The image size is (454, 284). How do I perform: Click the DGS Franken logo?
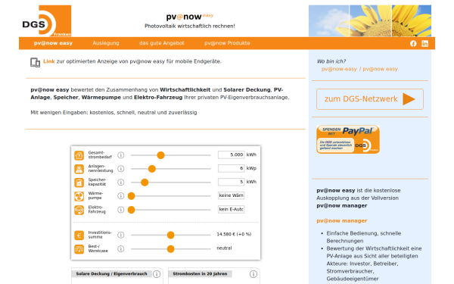47,20
